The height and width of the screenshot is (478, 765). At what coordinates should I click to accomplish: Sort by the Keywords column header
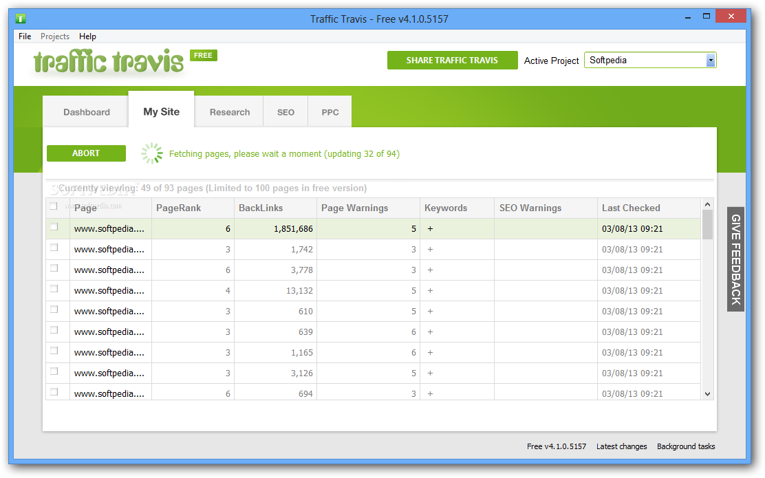click(457, 208)
